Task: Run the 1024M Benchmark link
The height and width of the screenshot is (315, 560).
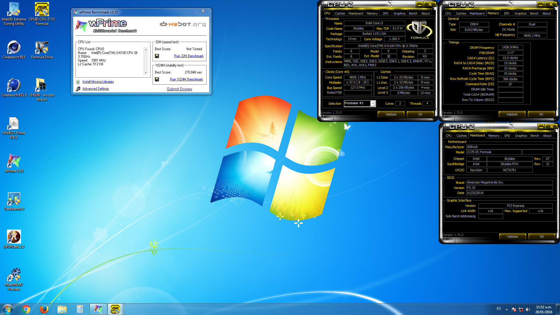Action: coord(186,79)
